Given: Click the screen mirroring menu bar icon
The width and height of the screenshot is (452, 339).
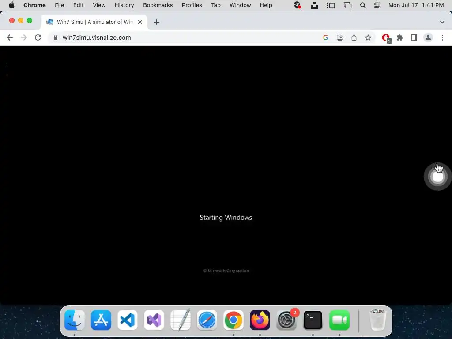Looking at the screenshot, I should click(348, 5).
